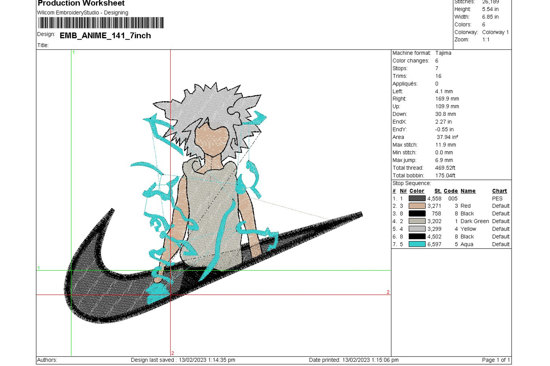Click the Color column header
This screenshot has width=550, height=366.
[417, 191]
